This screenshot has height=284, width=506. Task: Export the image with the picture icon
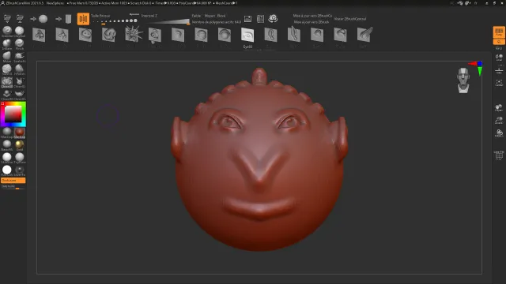tap(247, 19)
